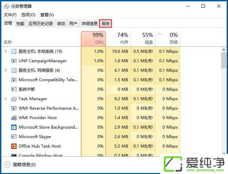
Task: Click the WMI Reverse Performance Adapter icon
Action: point(14,108)
